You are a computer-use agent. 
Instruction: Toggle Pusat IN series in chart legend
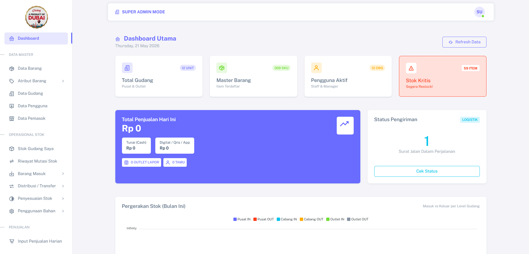pos(242,219)
